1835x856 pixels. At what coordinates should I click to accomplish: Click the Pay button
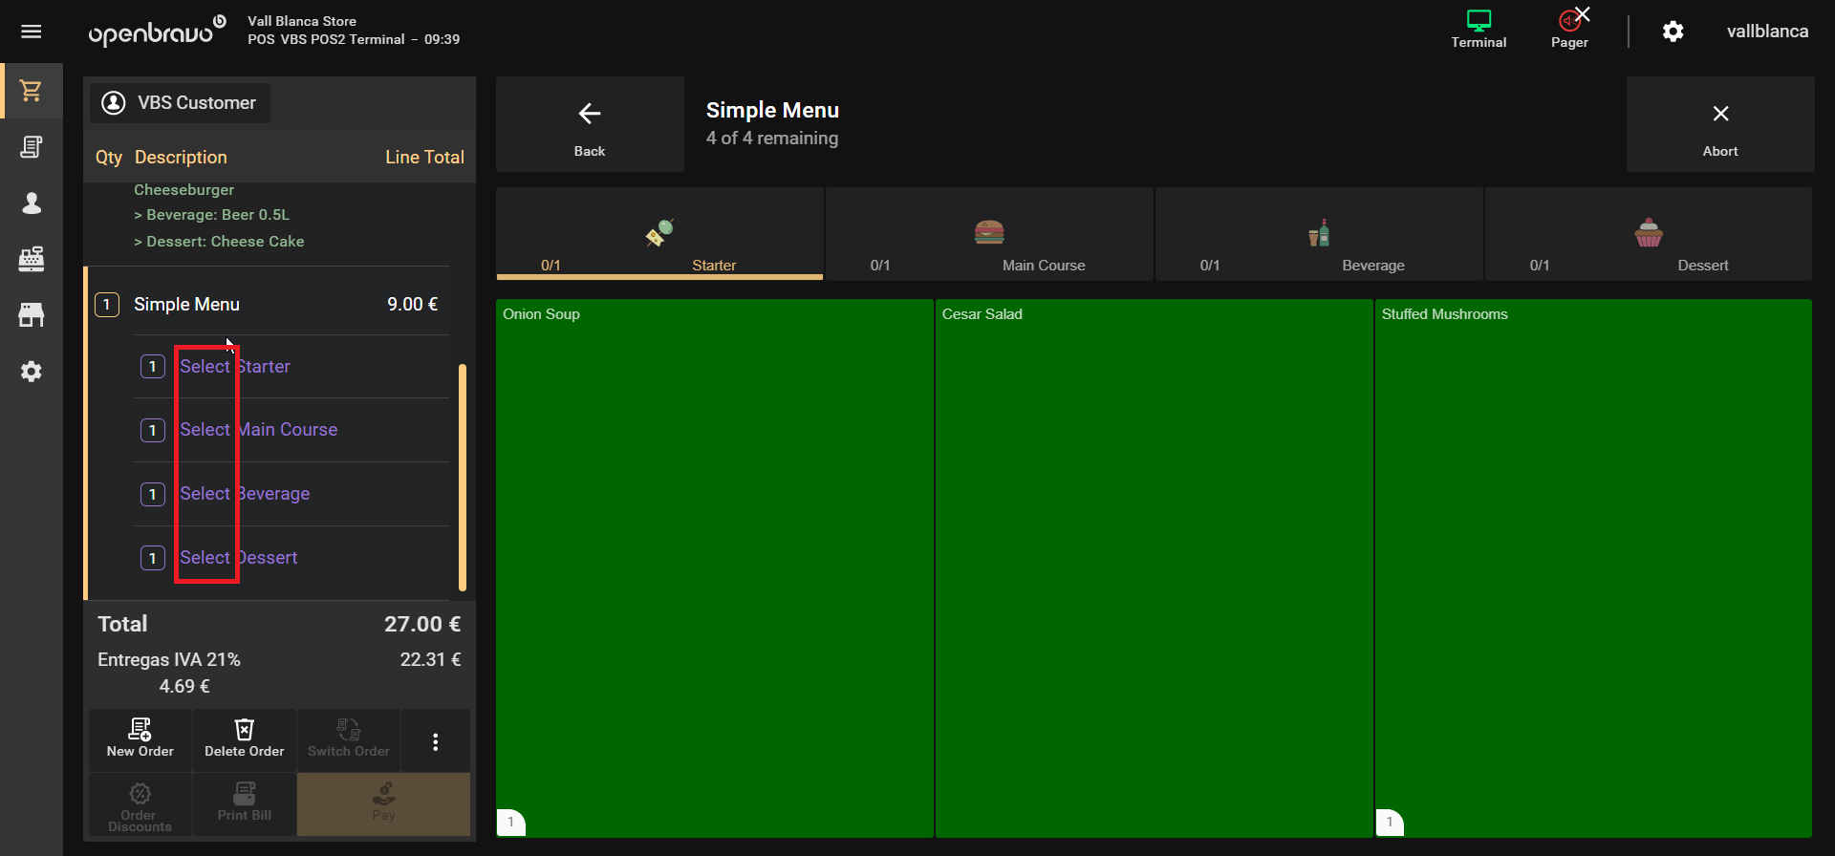pyautogui.click(x=383, y=804)
